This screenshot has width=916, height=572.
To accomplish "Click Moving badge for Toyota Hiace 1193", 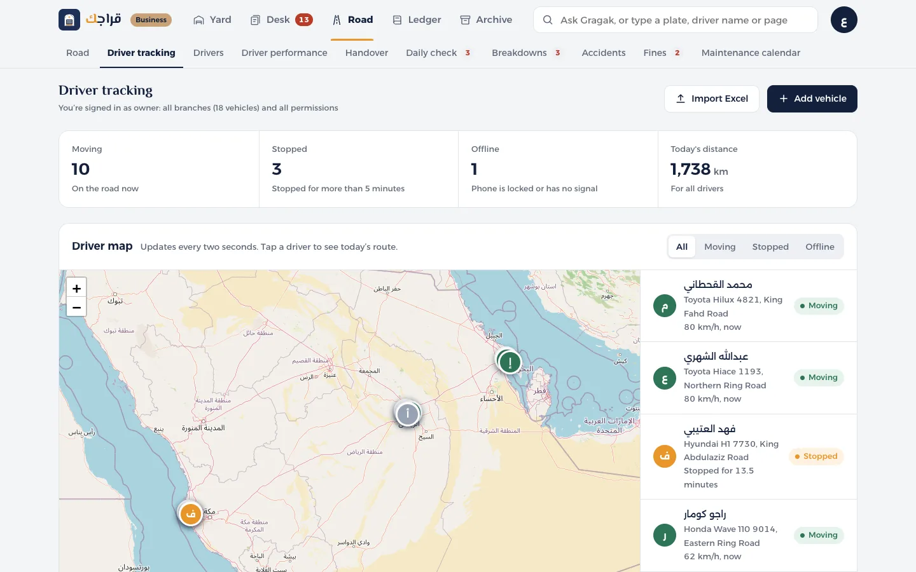I will (x=819, y=378).
